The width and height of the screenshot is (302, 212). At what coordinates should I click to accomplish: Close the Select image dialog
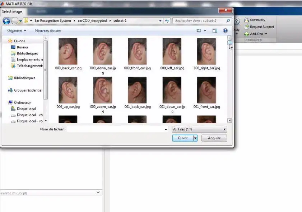226,10
